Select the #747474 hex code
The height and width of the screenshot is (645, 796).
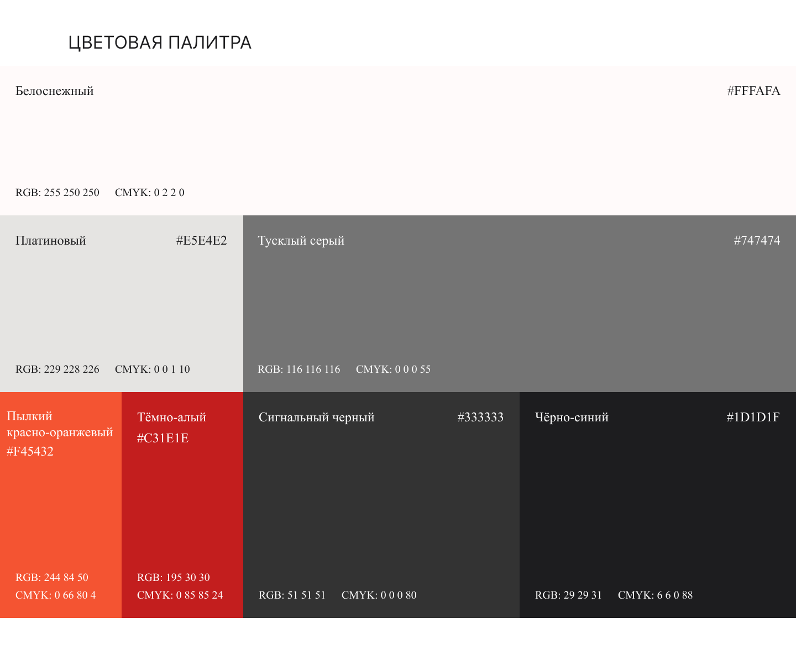point(757,241)
